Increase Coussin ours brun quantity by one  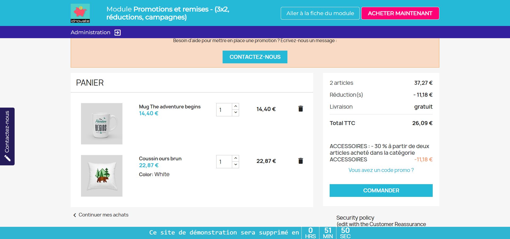click(x=236, y=158)
